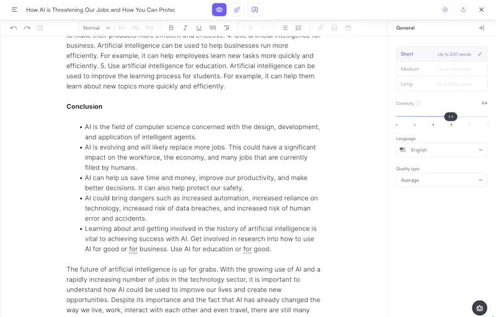
Task: Insert a block quote
Action: (x=213, y=28)
